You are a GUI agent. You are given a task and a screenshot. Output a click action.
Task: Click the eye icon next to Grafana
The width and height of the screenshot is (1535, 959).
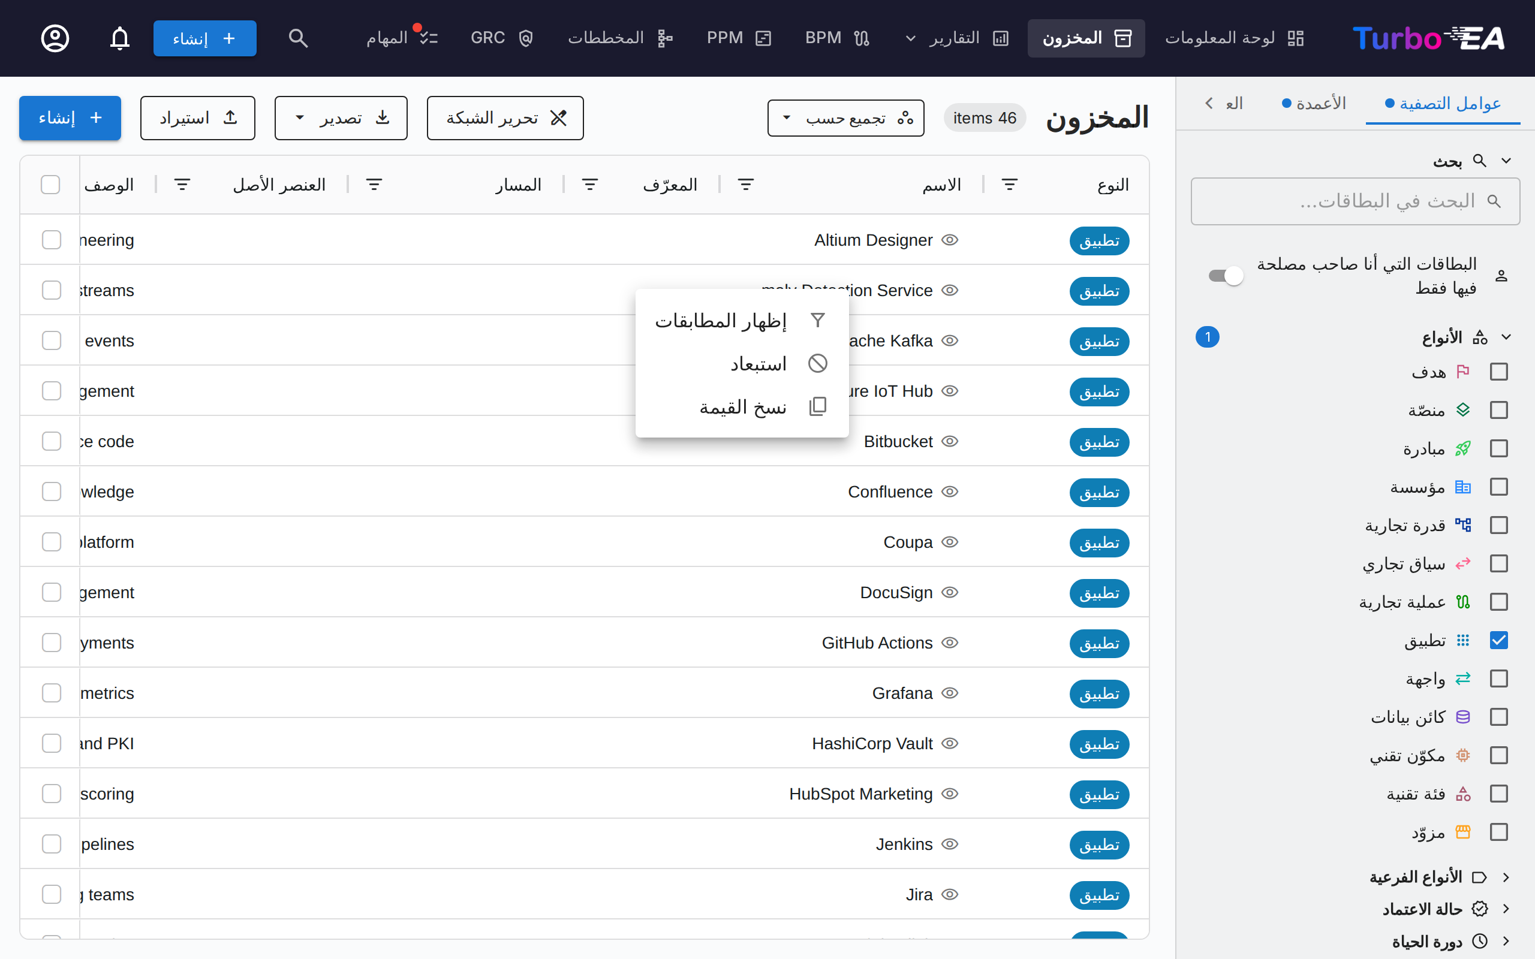950,693
